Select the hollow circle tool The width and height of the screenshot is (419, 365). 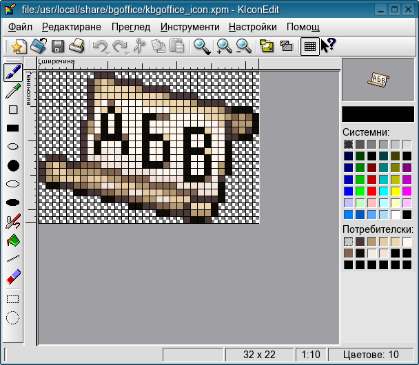click(13, 147)
